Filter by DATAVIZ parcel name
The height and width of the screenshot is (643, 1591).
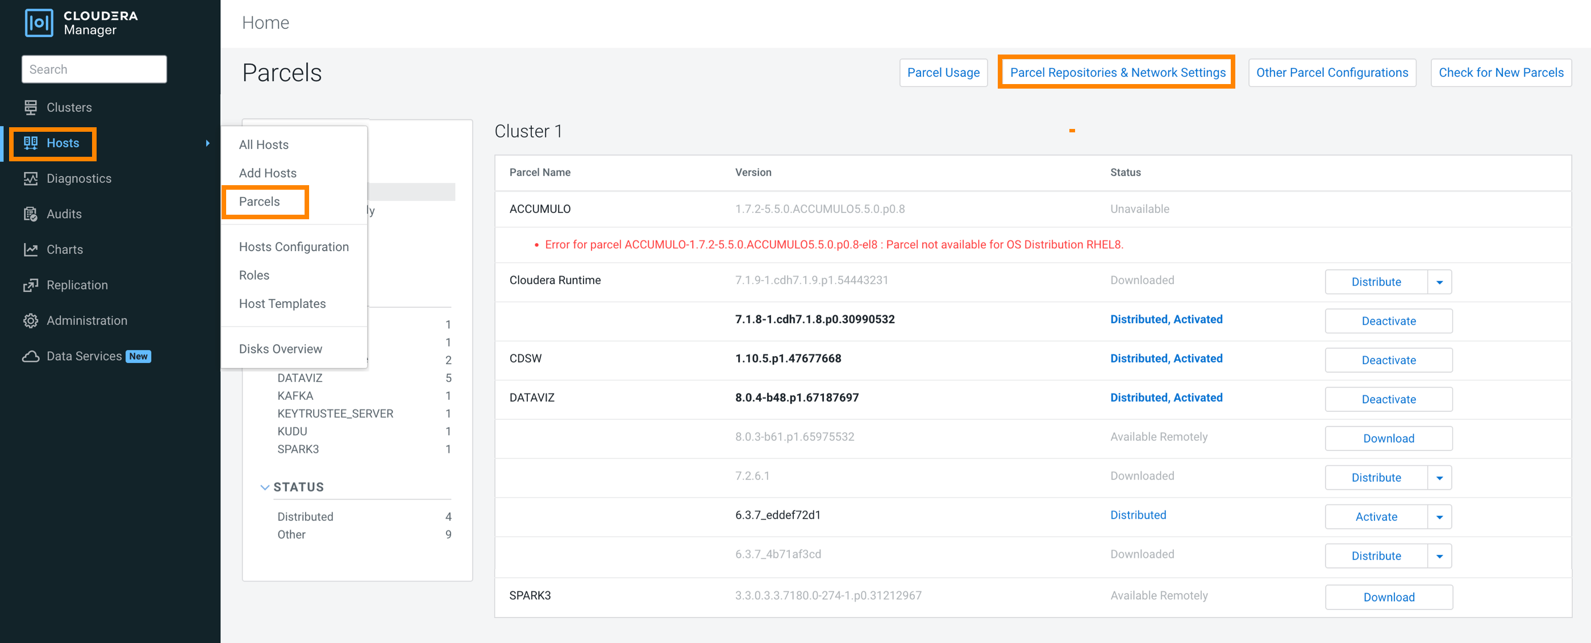point(299,378)
